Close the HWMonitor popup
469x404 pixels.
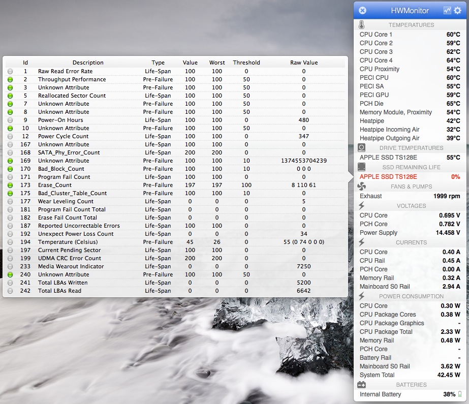pos(362,11)
